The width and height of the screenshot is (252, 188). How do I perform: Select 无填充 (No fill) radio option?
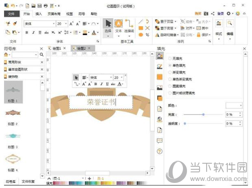coord(170,58)
